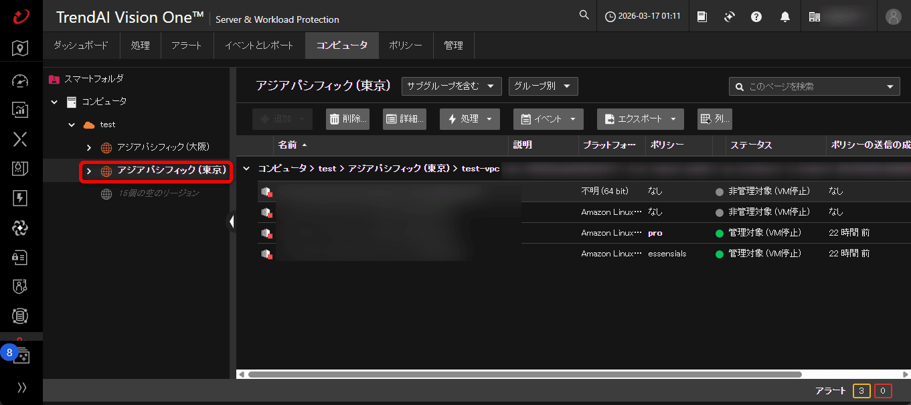
Task: Select the gauge dashboard icon in the sidebar
Action: tap(20, 80)
